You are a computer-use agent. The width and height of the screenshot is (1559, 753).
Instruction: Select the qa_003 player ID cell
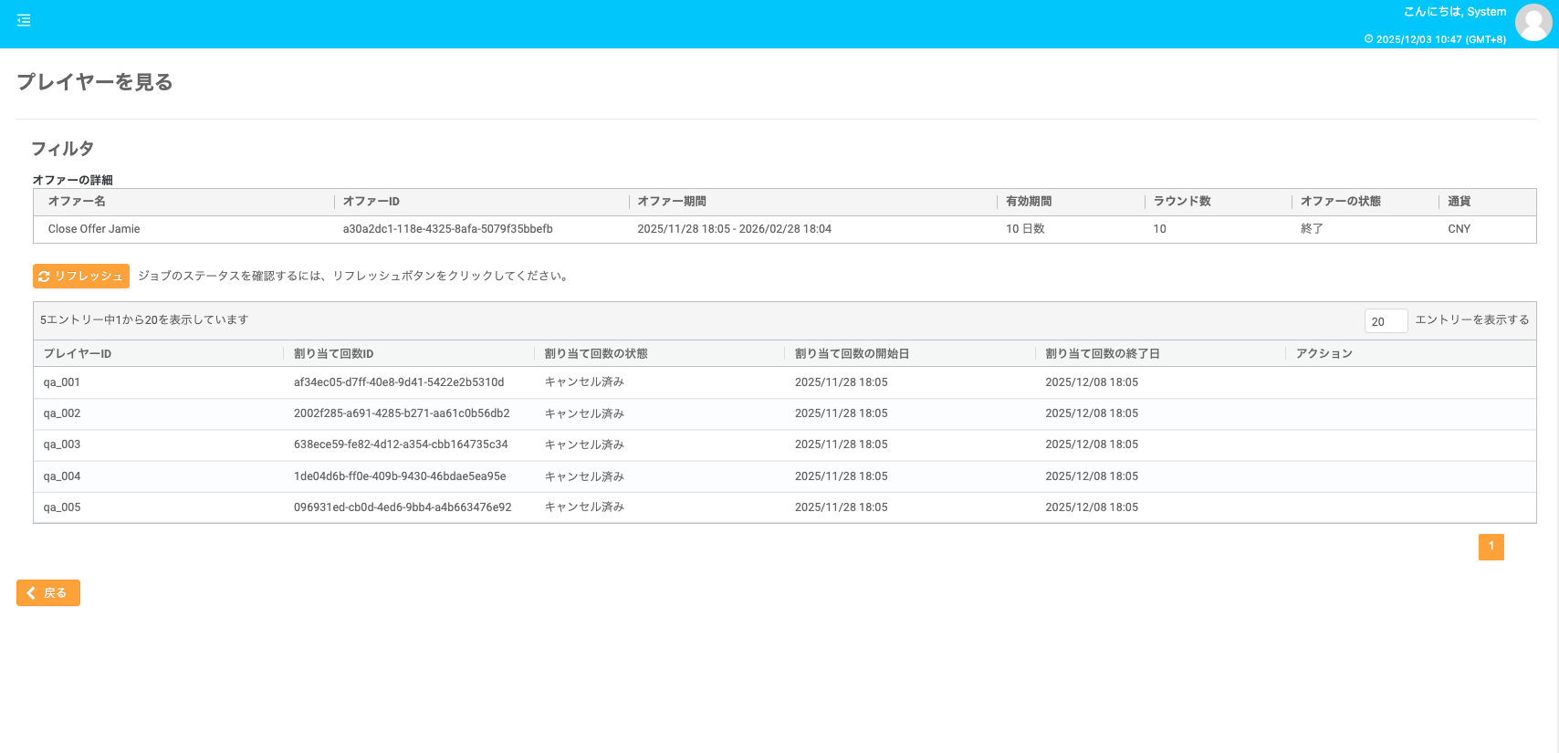coord(62,444)
